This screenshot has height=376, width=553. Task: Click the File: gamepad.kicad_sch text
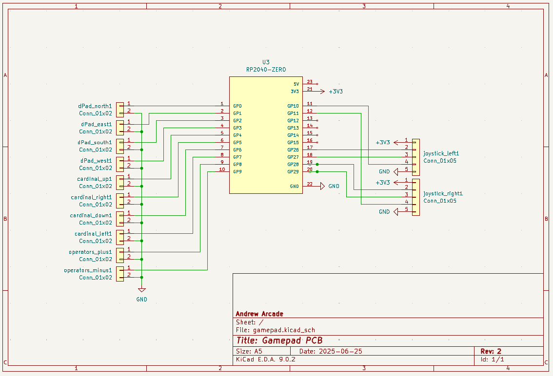[276, 330]
